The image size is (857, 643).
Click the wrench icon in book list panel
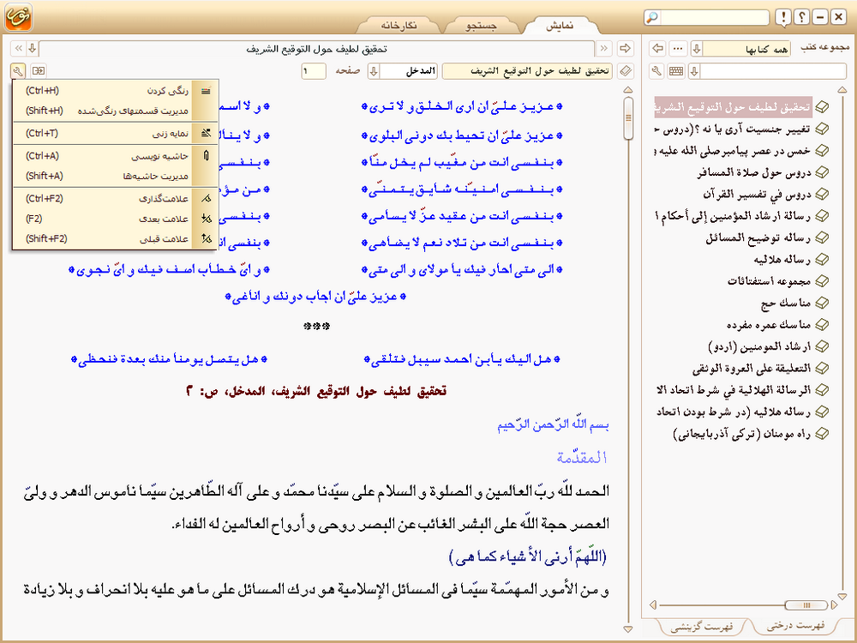[657, 71]
